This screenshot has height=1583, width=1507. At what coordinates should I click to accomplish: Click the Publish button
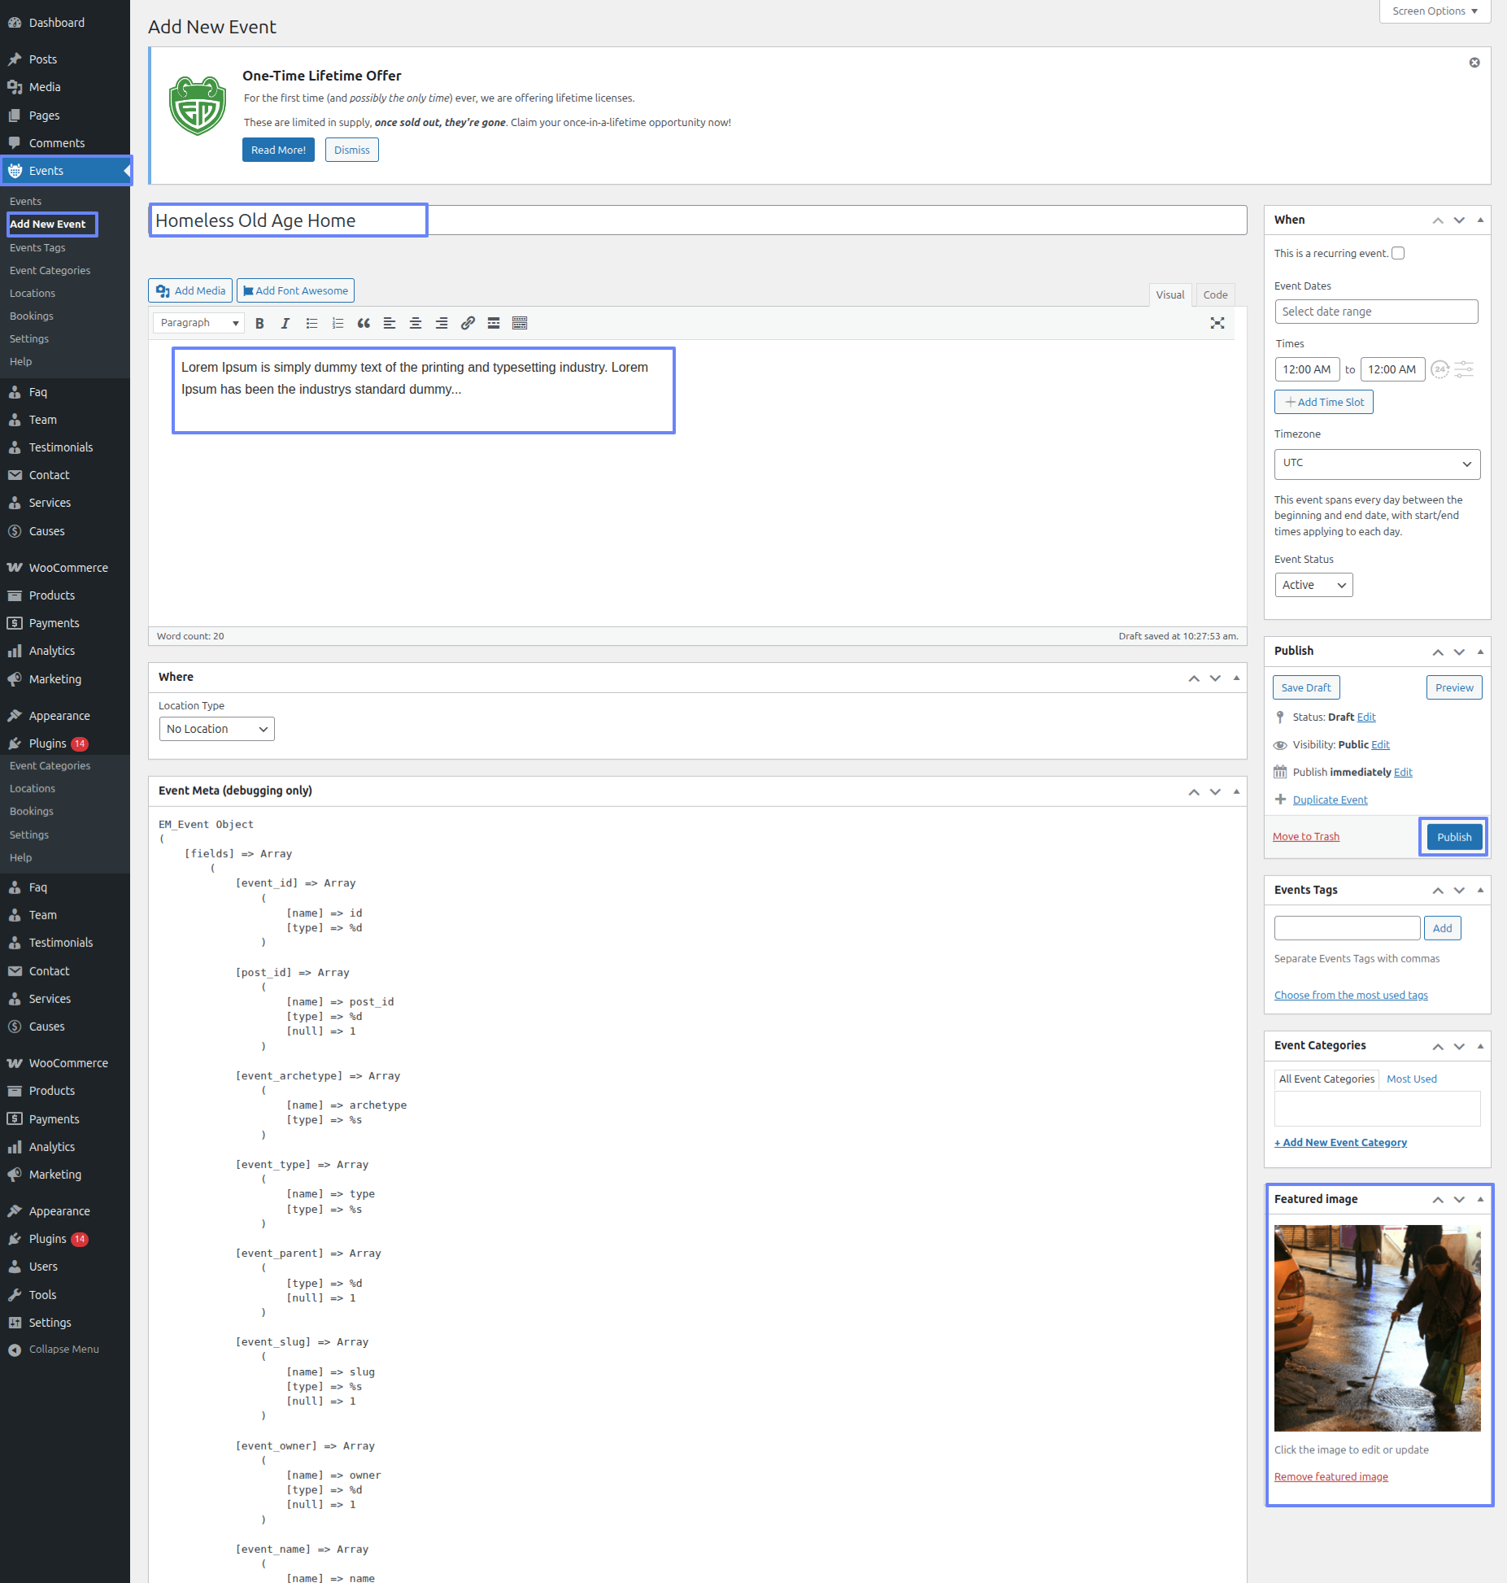[x=1453, y=837]
